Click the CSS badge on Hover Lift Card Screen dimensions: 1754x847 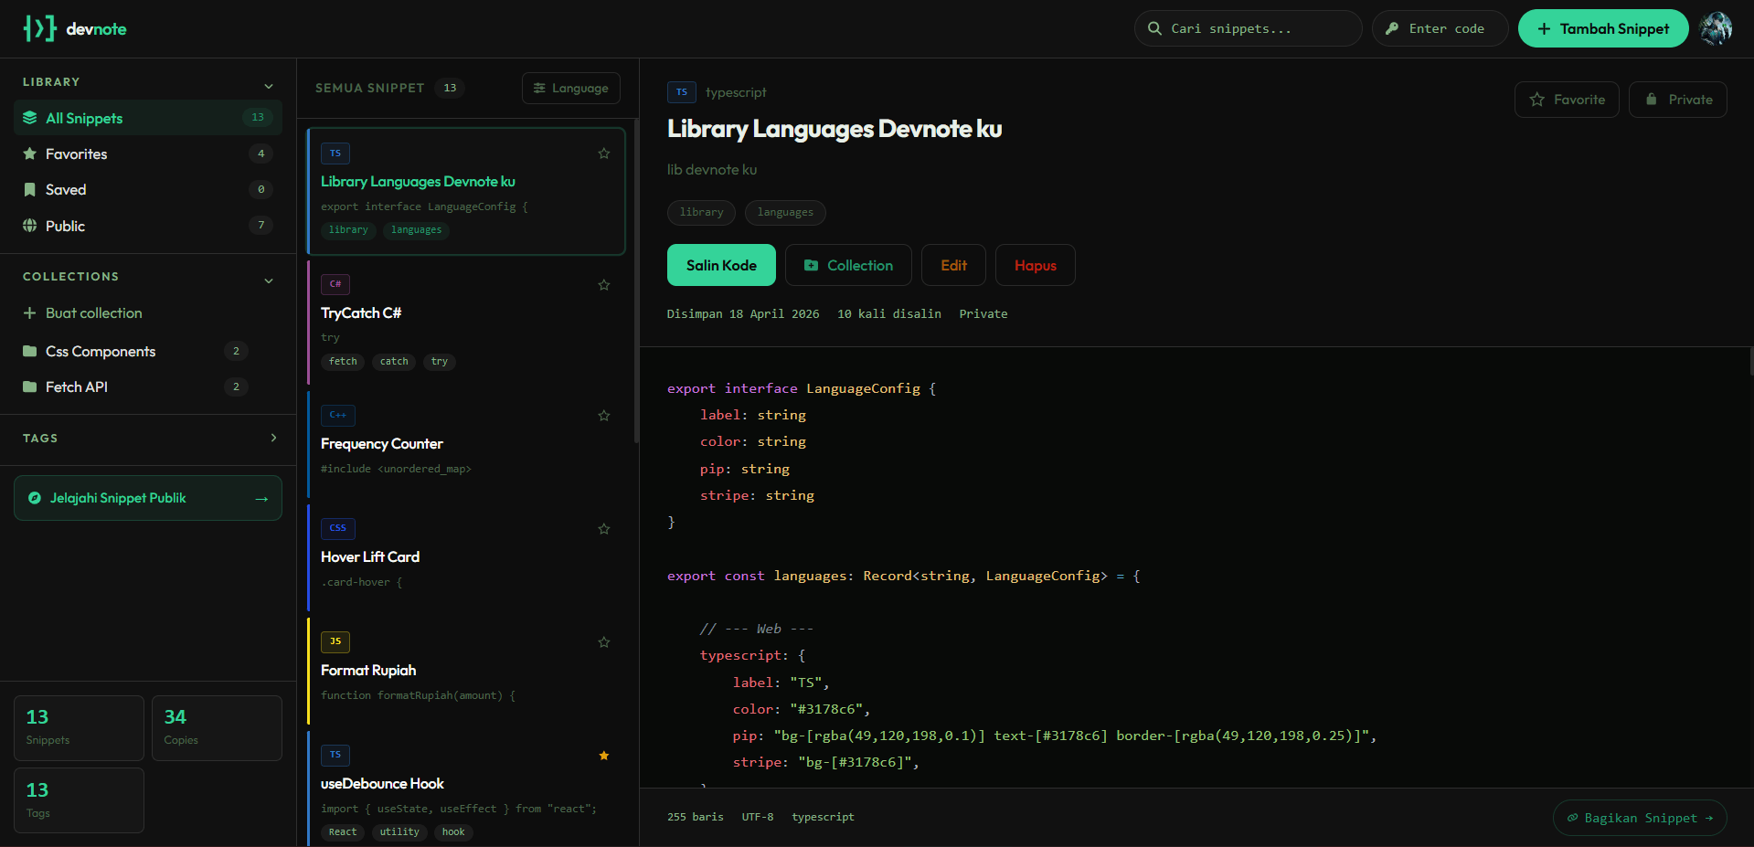click(337, 528)
